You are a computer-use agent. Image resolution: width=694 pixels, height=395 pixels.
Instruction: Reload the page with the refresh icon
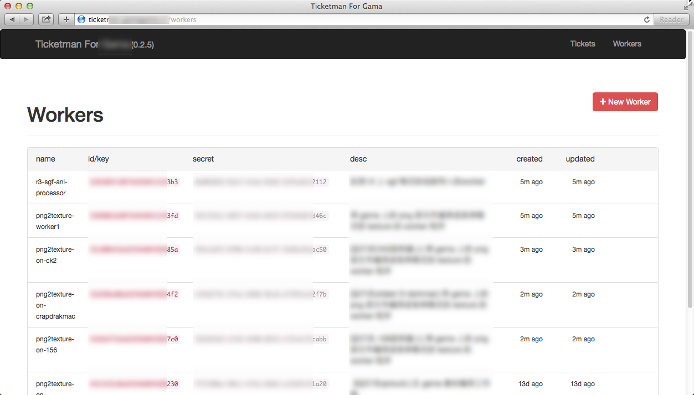[646, 19]
